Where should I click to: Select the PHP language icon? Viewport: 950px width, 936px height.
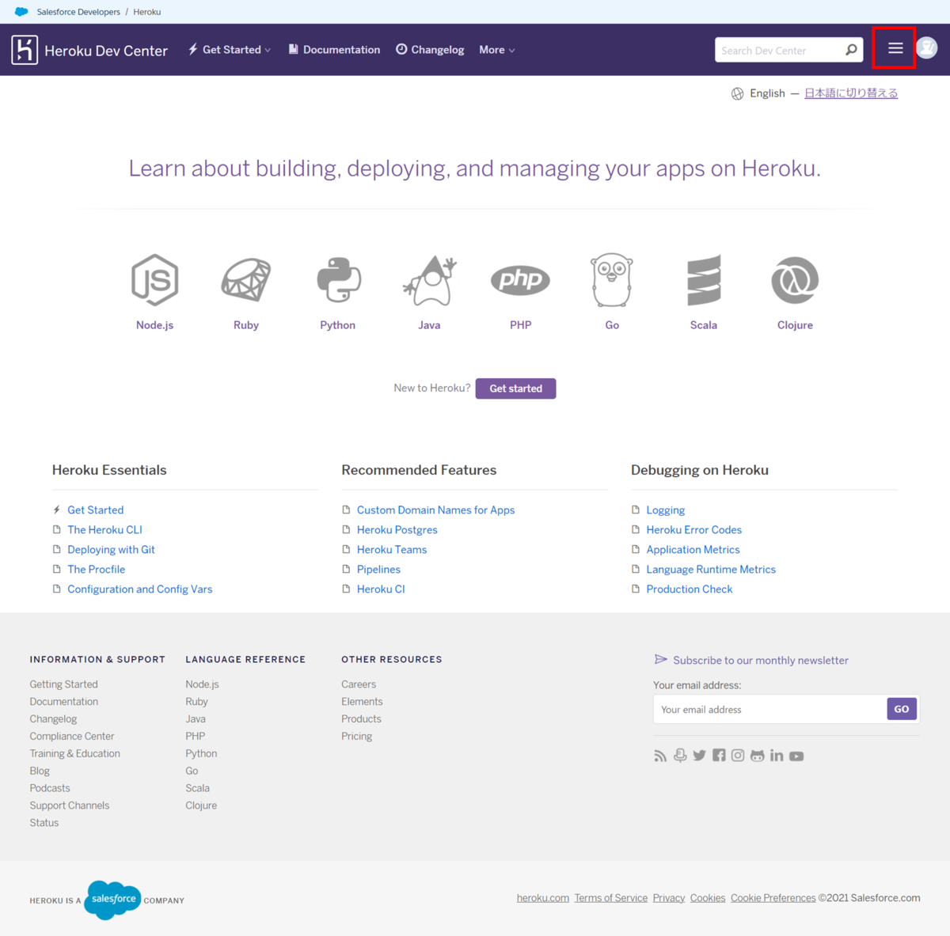point(520,280)
